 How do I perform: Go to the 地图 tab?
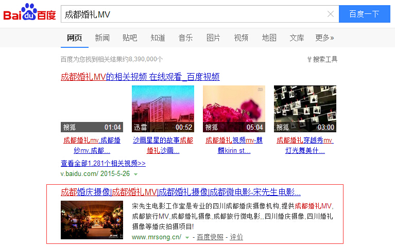tap(269, 38)
